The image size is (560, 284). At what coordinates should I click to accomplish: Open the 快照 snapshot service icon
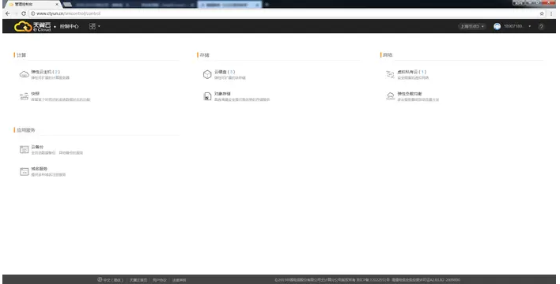[24, 96]
